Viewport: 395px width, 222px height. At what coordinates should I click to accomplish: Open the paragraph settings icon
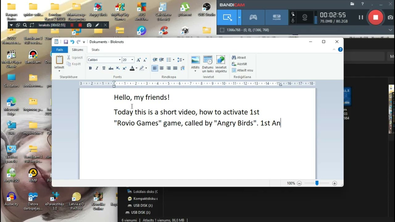(x=182, y=68)
